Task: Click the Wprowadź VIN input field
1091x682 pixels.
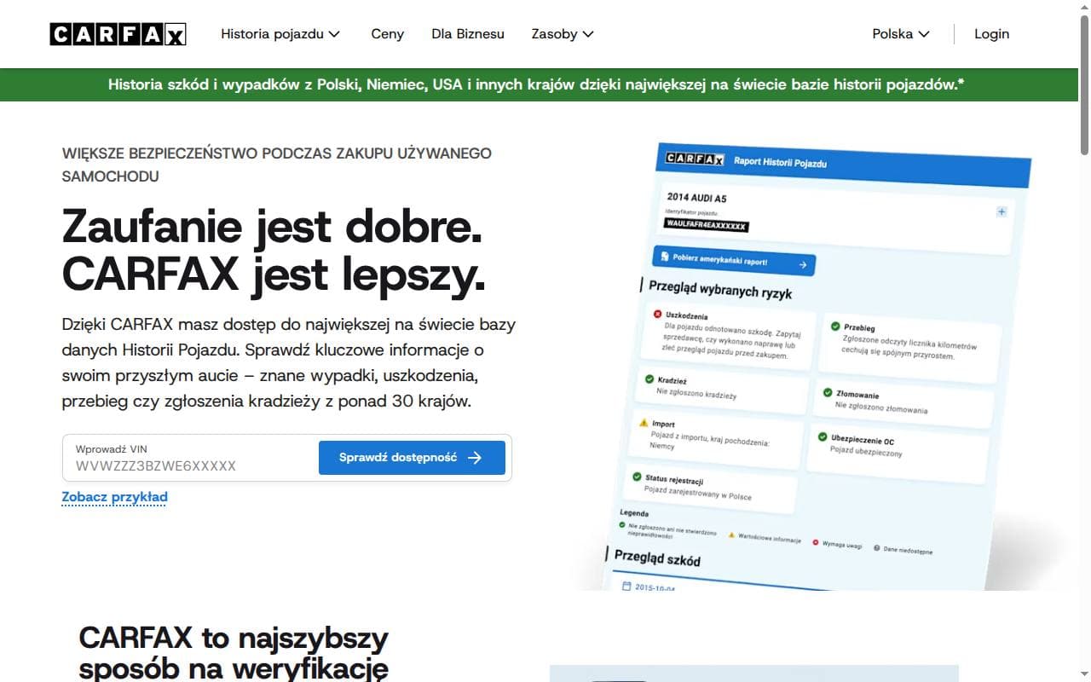Action: 189,459
